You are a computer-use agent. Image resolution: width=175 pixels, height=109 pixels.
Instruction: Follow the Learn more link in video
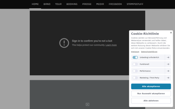[111, 45]
